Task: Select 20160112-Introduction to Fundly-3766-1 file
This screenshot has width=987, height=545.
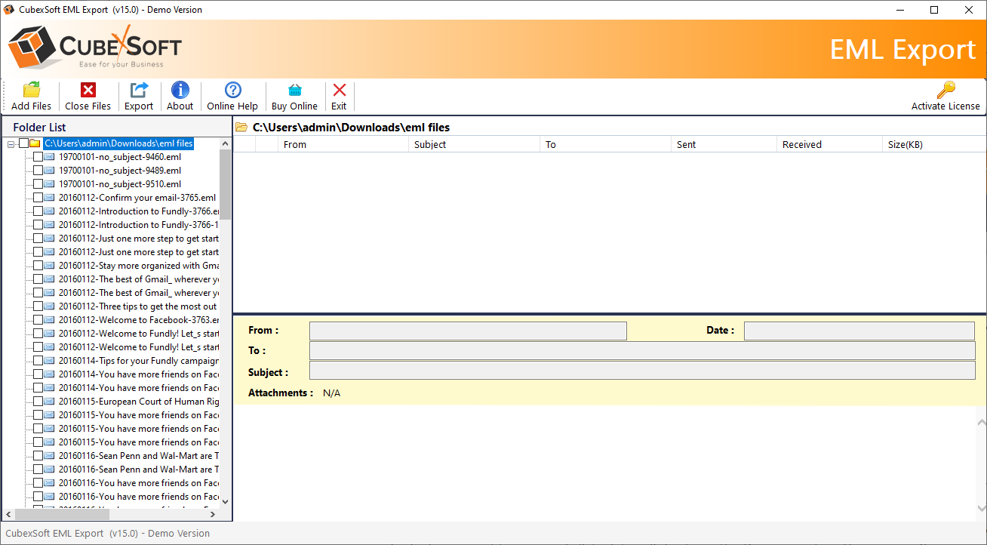Action: pyautogui.click(x=138, y=225)
